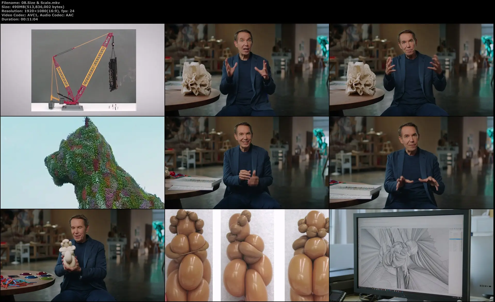Open top-middle thumbnail with man beside coral sculpture
Image resolution: width=495 pixels, height=302 pixels.
pos(247,70)
